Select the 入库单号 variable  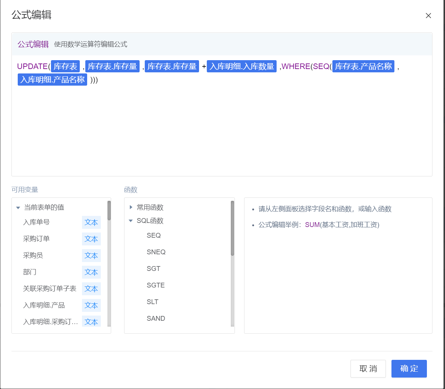[x=36, y=222]
